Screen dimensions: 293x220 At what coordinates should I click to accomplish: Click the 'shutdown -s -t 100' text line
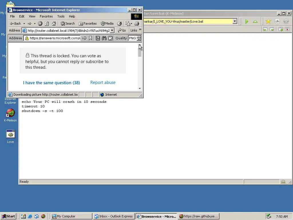click(x=42, y=111)
